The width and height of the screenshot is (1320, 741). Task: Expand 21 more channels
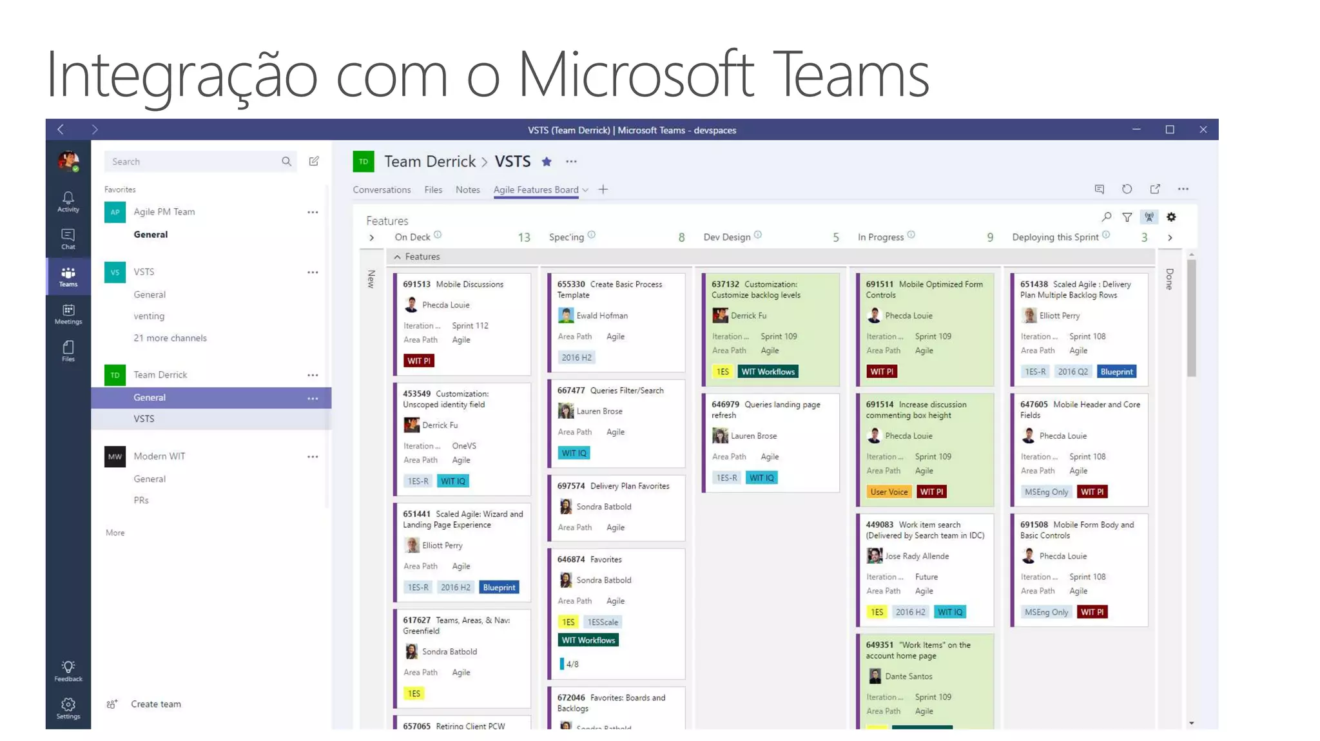[170, 338]
